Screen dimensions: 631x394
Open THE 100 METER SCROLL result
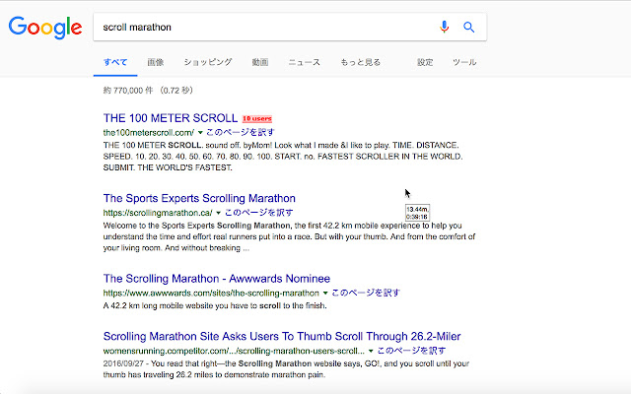click(171, 118)
